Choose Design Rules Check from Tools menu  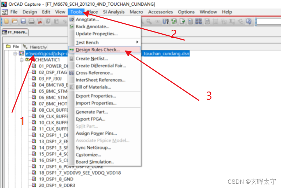pos(98,50)
